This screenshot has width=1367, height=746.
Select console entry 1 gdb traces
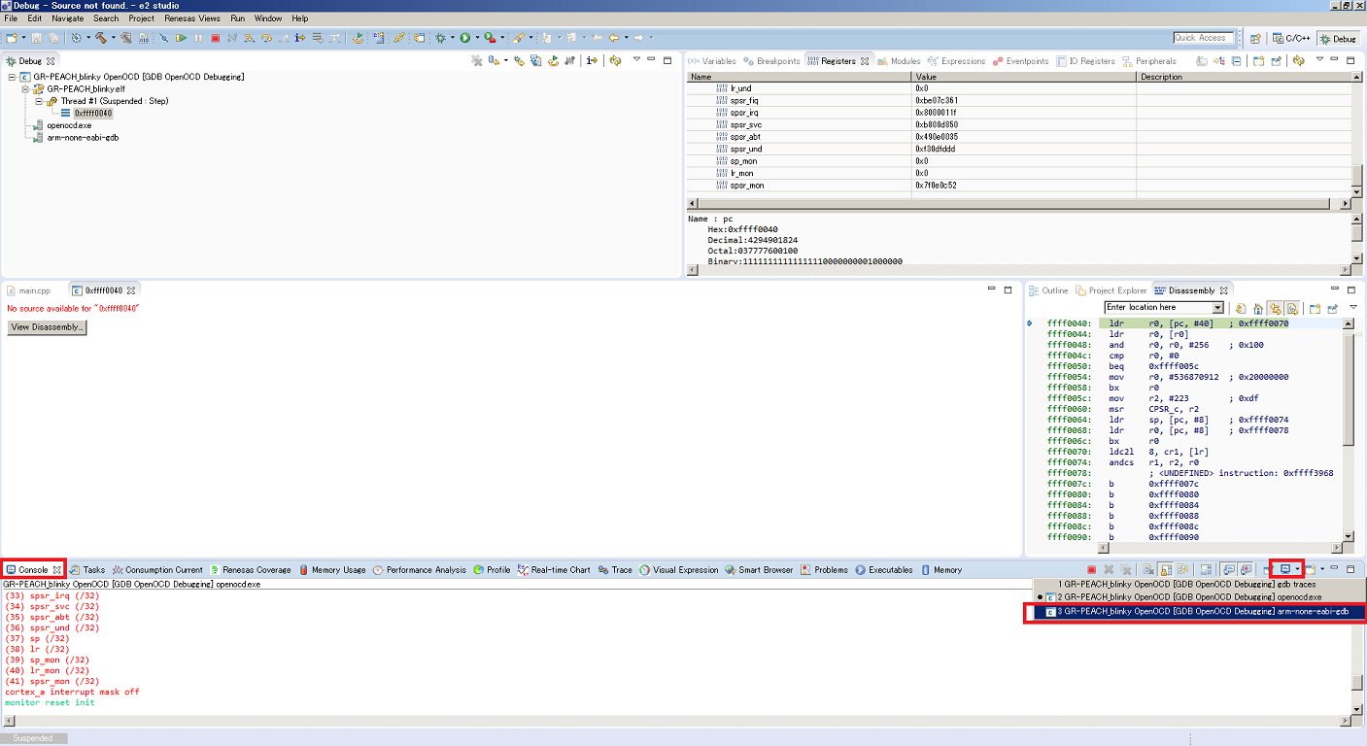[1201, 584]
